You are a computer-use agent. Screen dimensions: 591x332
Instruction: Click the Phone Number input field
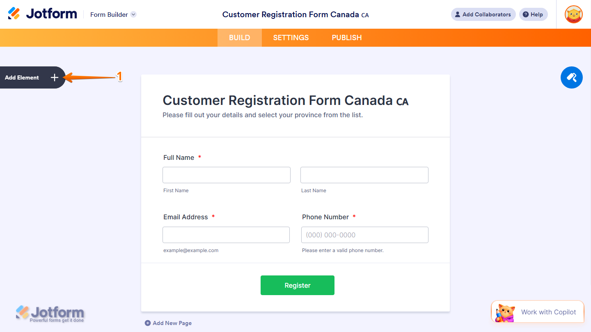(x=364, y=234)
